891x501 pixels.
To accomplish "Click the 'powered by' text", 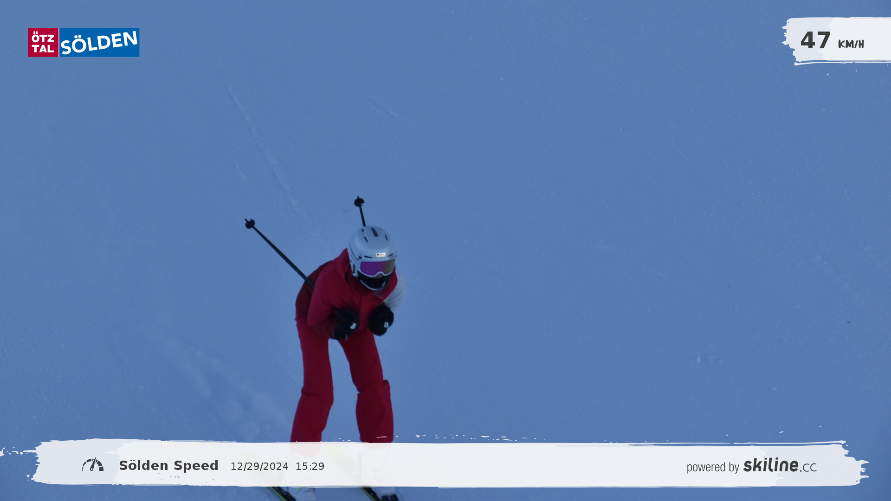I will click(713, 467).
